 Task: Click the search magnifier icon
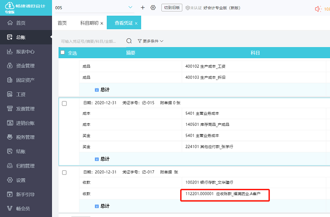(x=129, y=41)
